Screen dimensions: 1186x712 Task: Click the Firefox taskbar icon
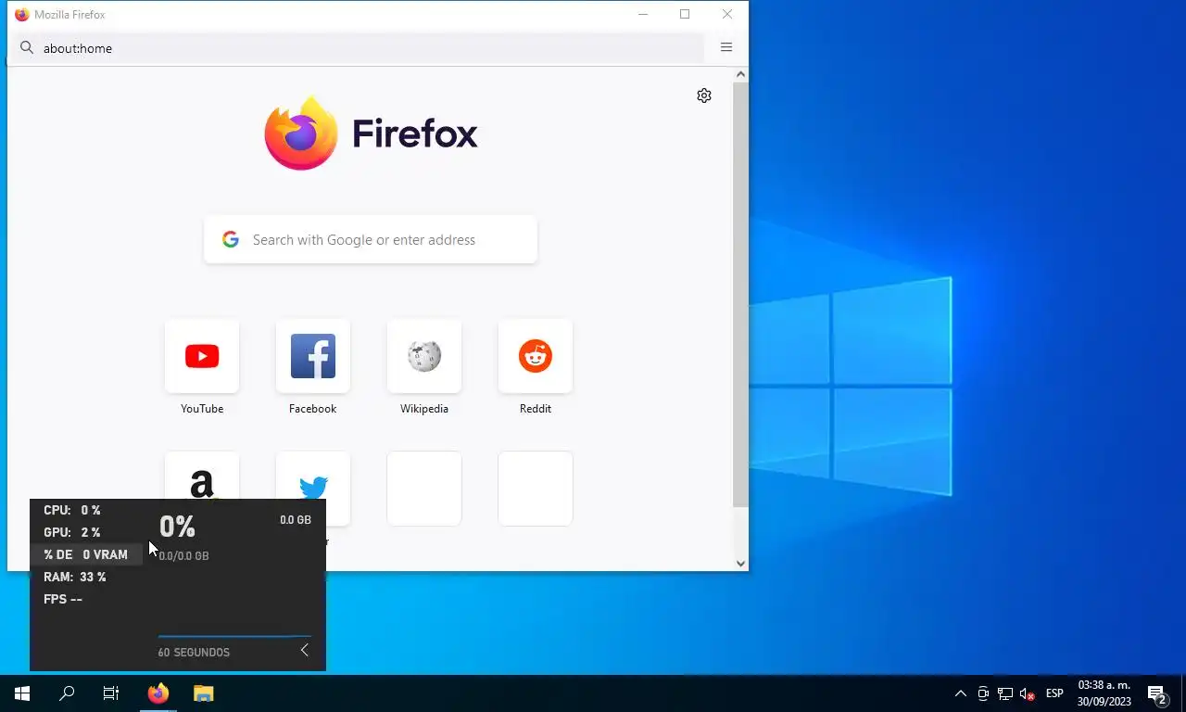click(x=158, y=693)
